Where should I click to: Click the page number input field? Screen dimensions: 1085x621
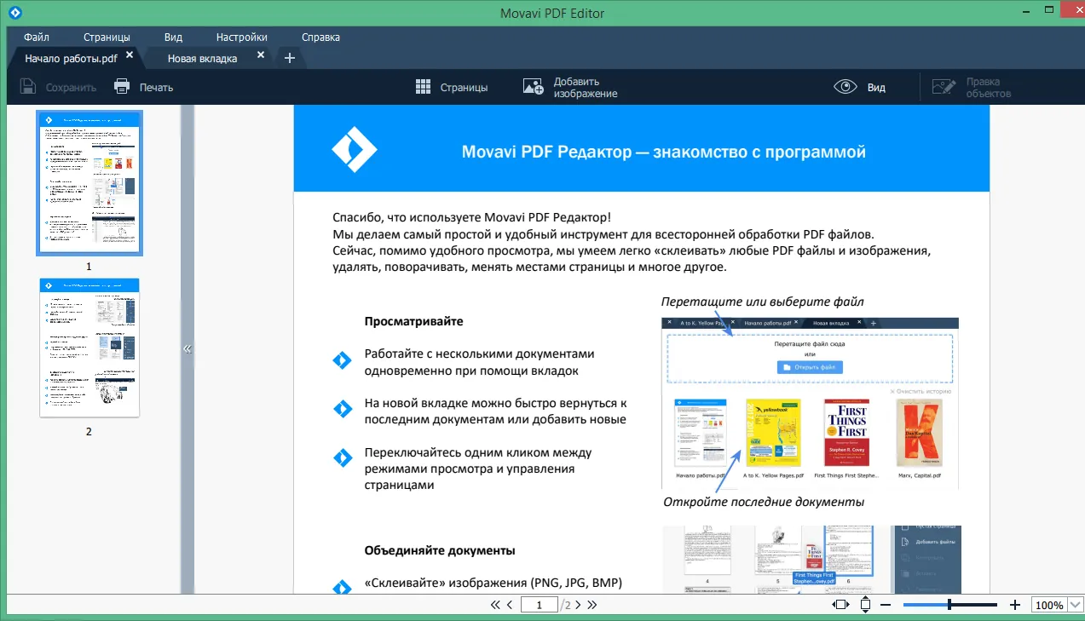(x=539, y=606)
